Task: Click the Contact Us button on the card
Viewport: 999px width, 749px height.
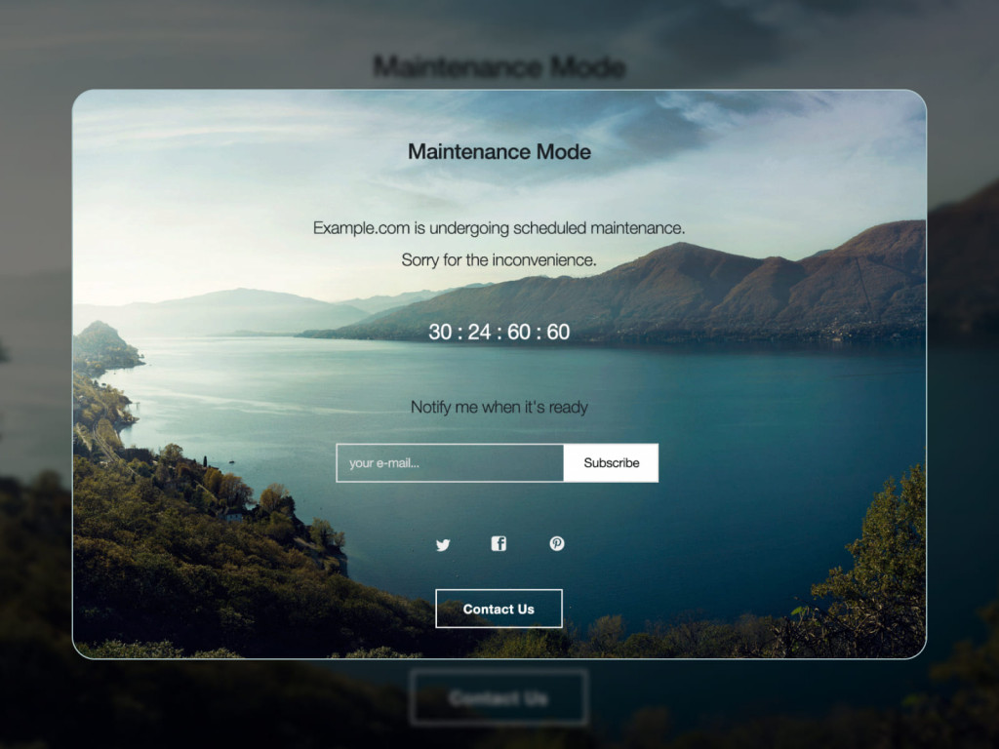Action: [x=499, y=609]
